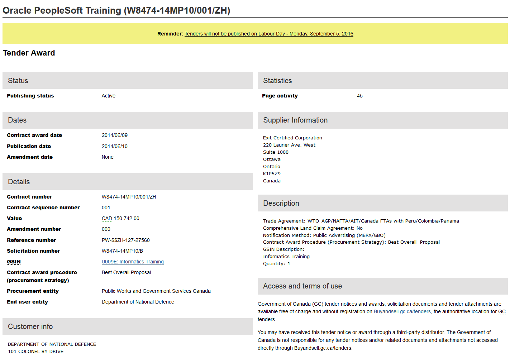This screenshot has width=510, height=353.
Task: Click the CAD currency abbreviation
Action: [x=107, y=218]
